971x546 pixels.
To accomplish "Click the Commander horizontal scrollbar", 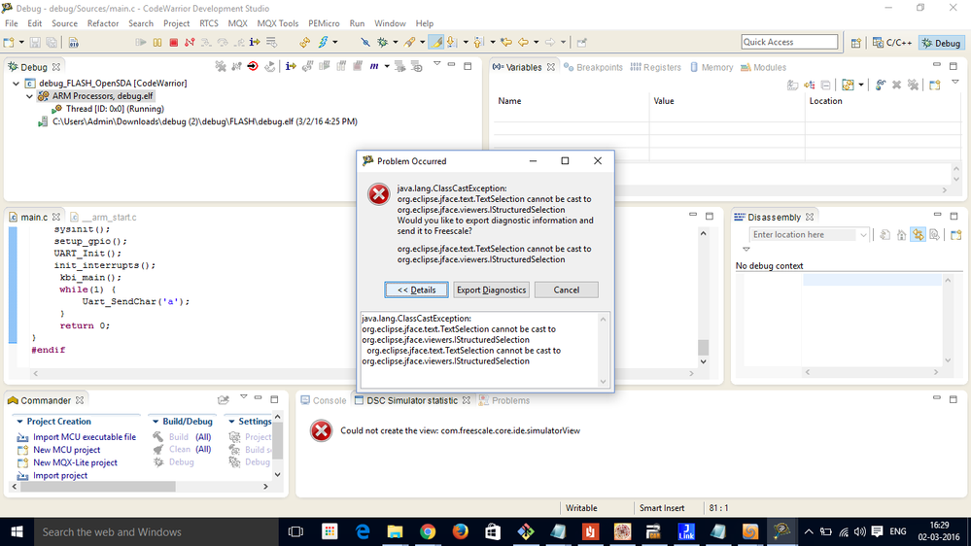I will click(x=98, y=487).
